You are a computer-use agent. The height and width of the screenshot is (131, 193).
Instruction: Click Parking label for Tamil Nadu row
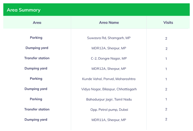tap(36, 99)
